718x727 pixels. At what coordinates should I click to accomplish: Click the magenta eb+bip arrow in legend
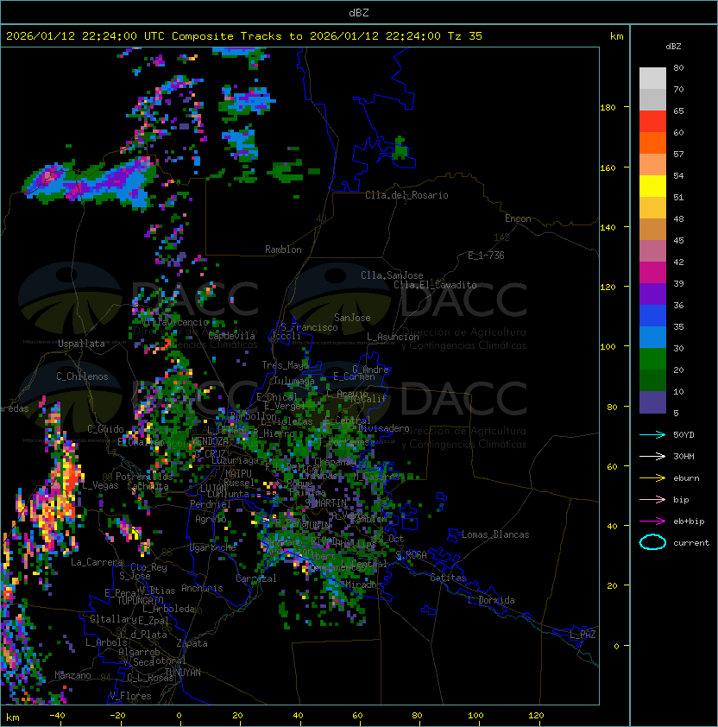tap(652, 522)
